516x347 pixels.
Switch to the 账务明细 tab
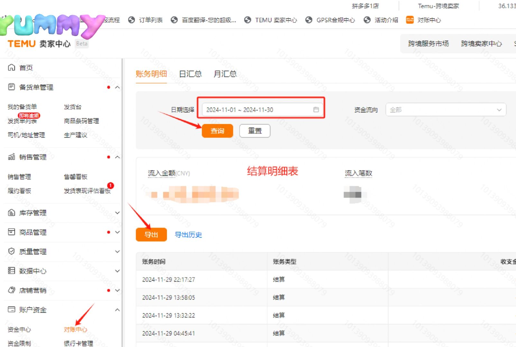(151, 74)
